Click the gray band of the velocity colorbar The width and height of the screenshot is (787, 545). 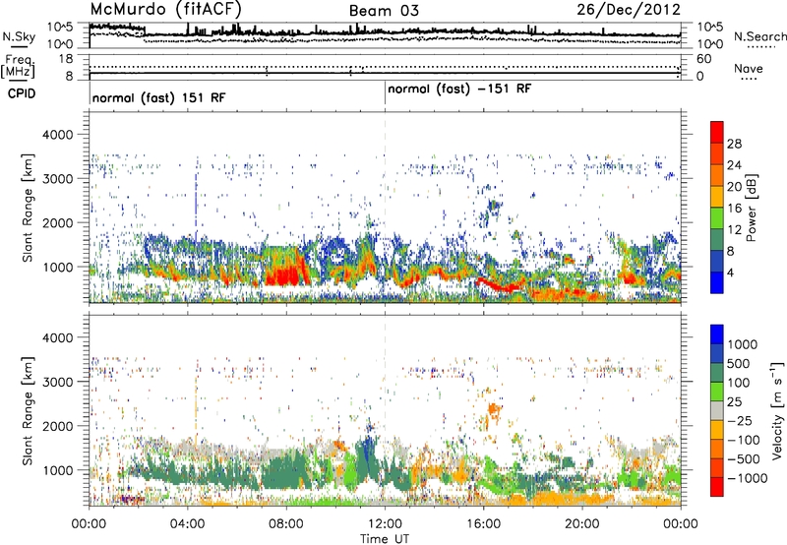pos(717,410)
